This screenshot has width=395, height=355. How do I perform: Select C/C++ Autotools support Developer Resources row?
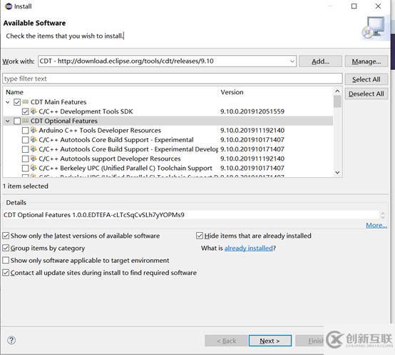click(168, 159)
